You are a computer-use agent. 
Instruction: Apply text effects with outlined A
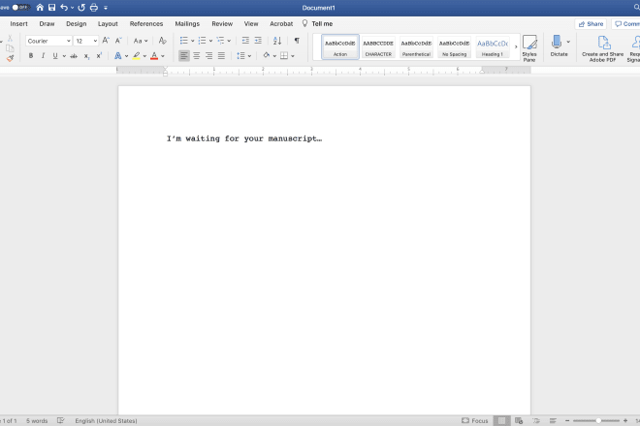coord(118,56)
